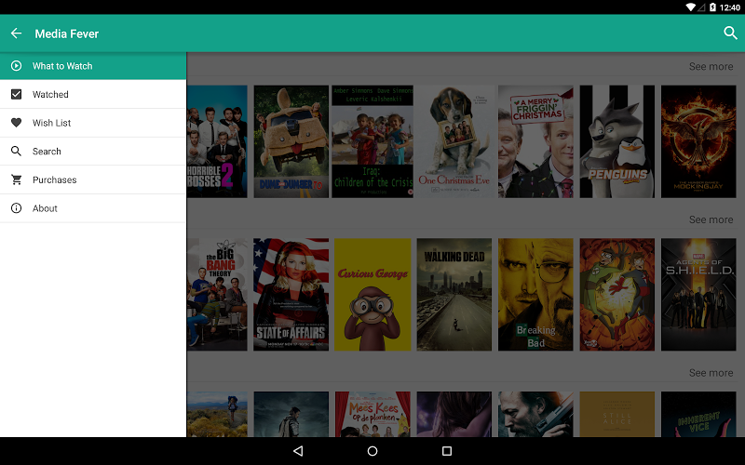Open Breaking Bad poster
The height and width of the screenshot is (465, 745).
(535, 295)
